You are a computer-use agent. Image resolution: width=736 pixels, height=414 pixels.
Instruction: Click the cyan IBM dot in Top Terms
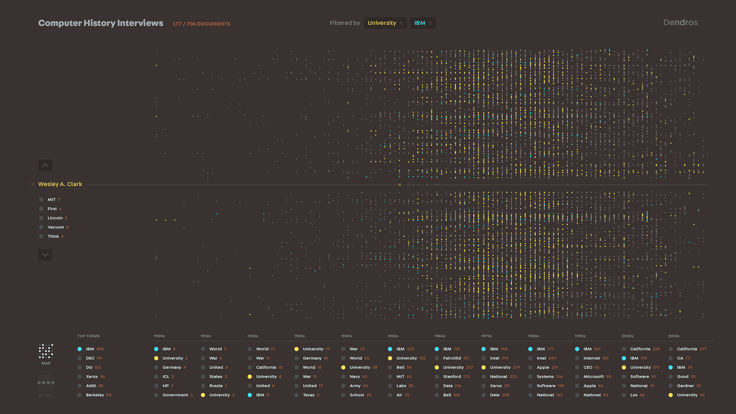point(79,349)
